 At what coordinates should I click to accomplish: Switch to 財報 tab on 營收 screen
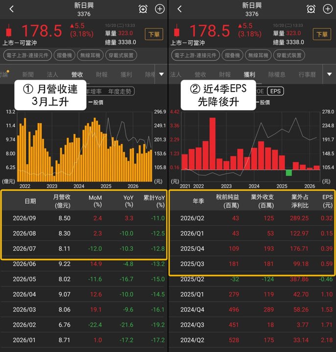point(102,74)
